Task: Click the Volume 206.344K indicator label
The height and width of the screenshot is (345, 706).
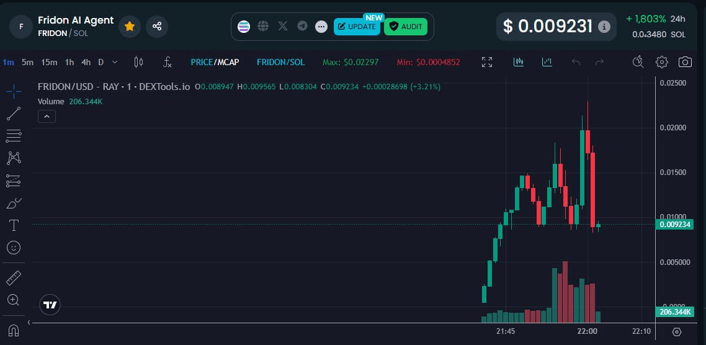Action: (x=69, y=102)
